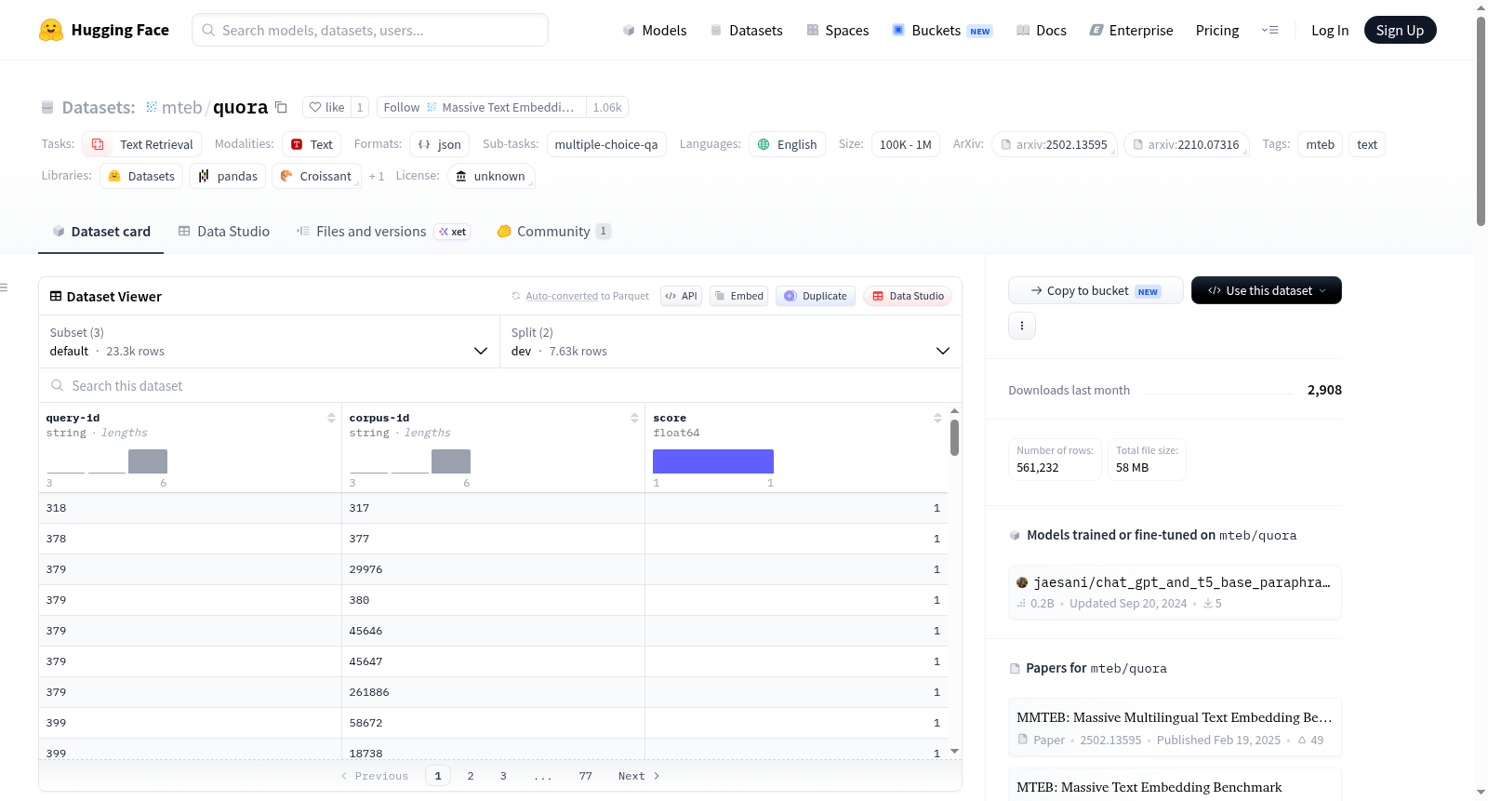Image resolution: width=1488 pixels, height=801 pixels.
Task: Open arxiv:2502.13595 tag
Action: [1054, 144]
